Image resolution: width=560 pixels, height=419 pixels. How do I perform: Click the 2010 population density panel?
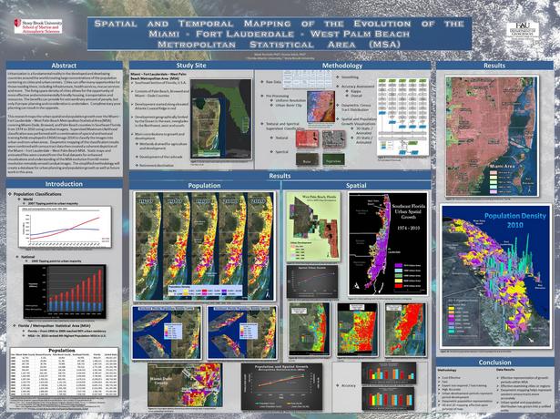(x=260, y=247)
